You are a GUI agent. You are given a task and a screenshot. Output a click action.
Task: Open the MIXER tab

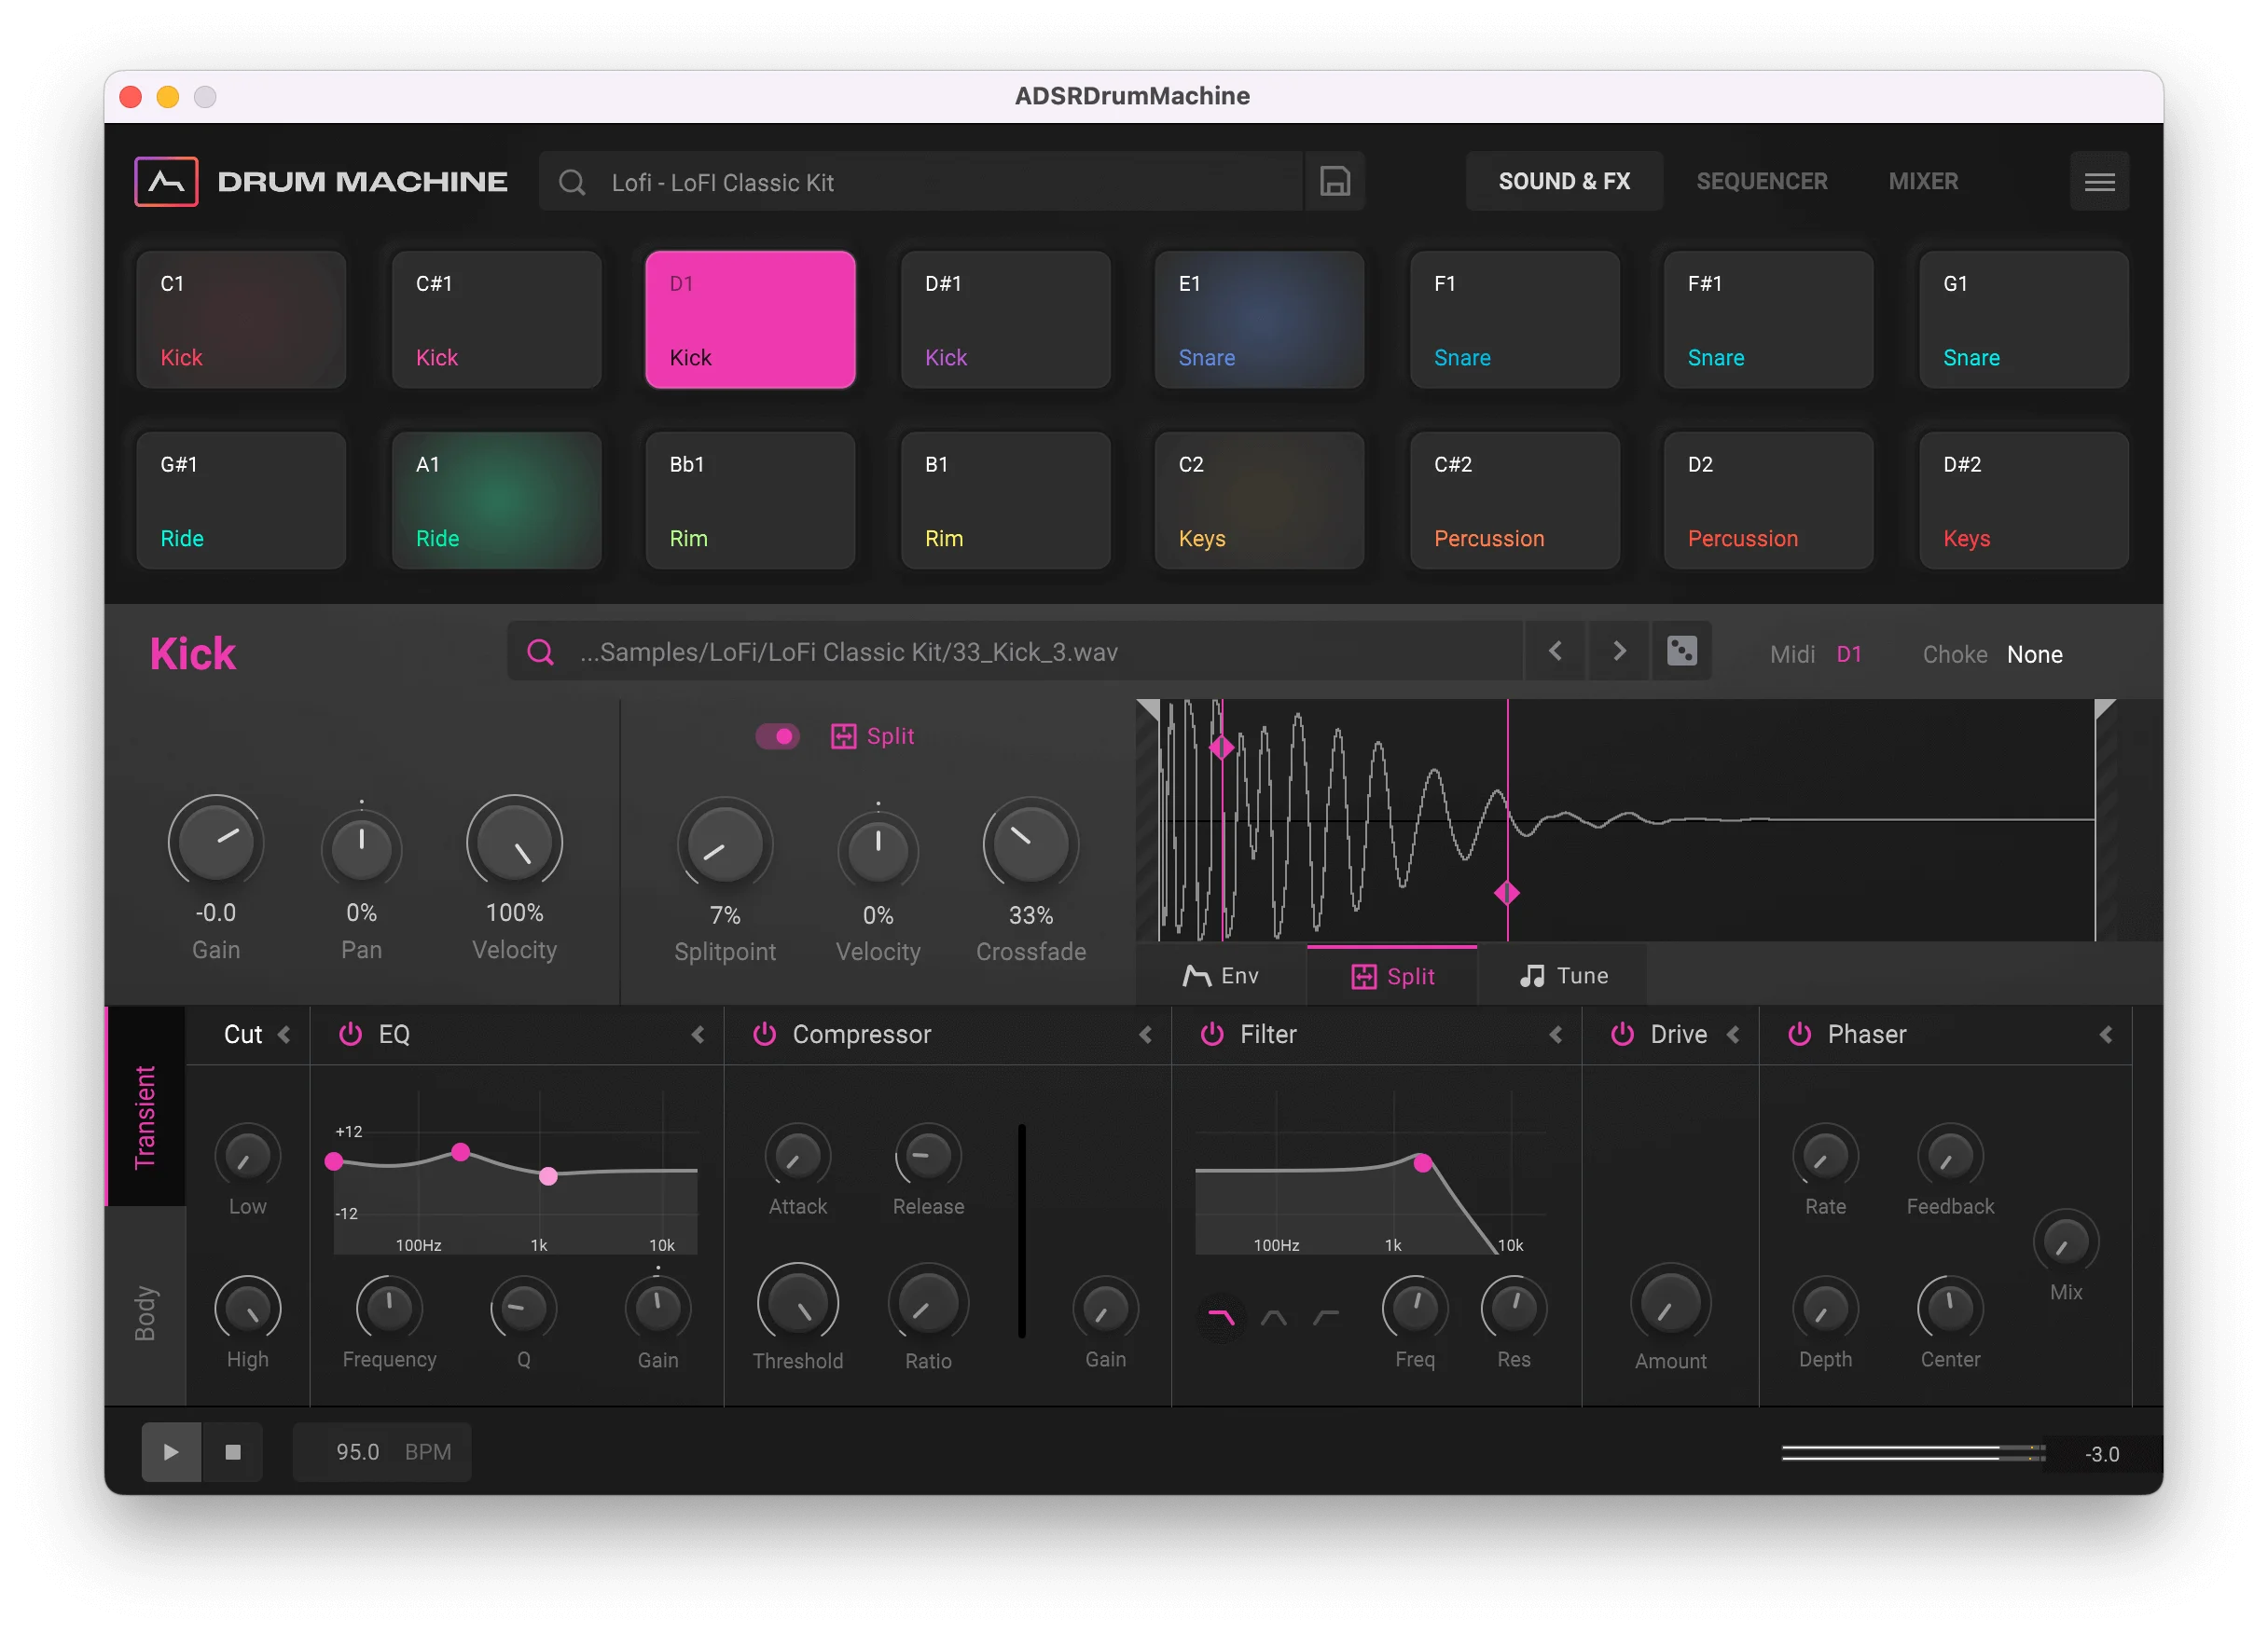coord(1923,181)
